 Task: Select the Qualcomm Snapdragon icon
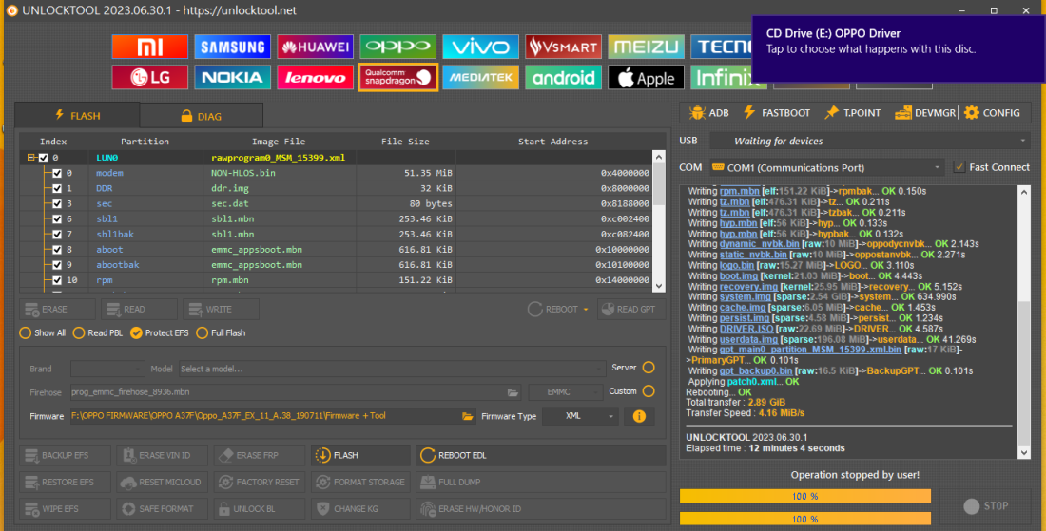398,77
